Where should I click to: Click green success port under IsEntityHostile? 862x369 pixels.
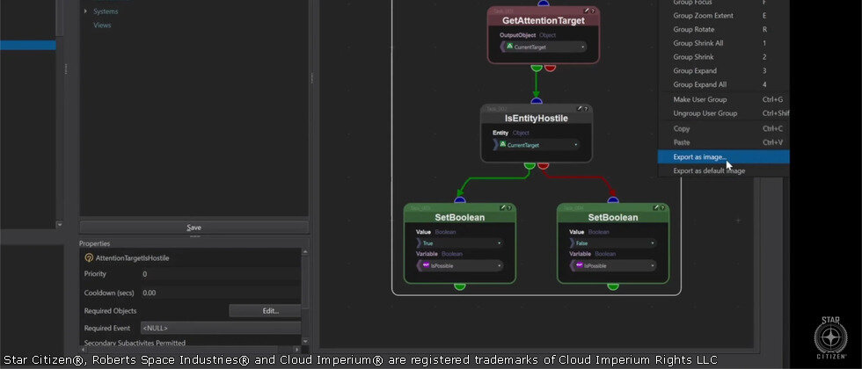point(530,164)
